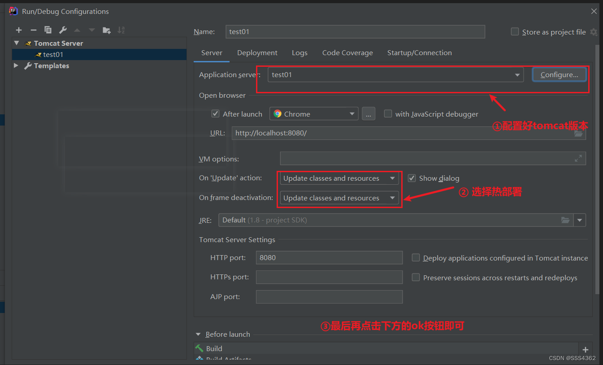Switch to the Code Coverage tab

[347, 53]
